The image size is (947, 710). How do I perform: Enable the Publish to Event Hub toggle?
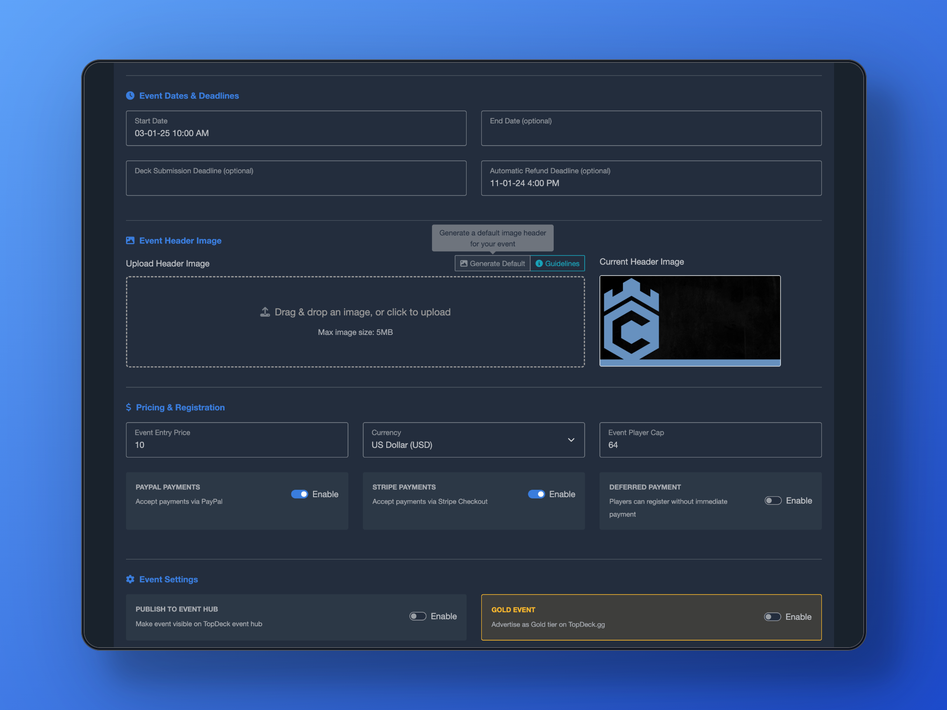tap(417, 616)
